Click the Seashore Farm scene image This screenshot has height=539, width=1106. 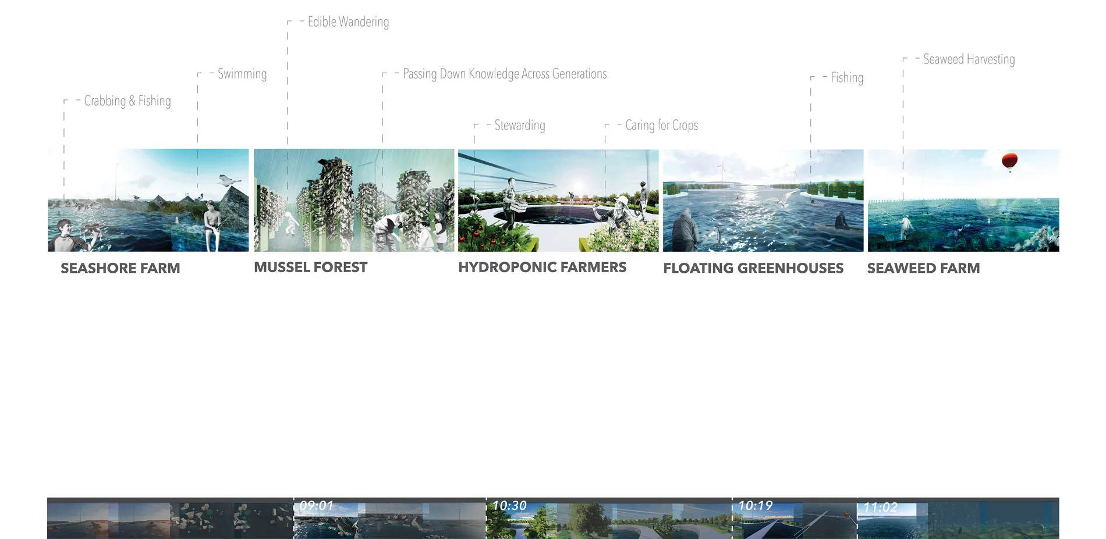(x=148, y=200)
